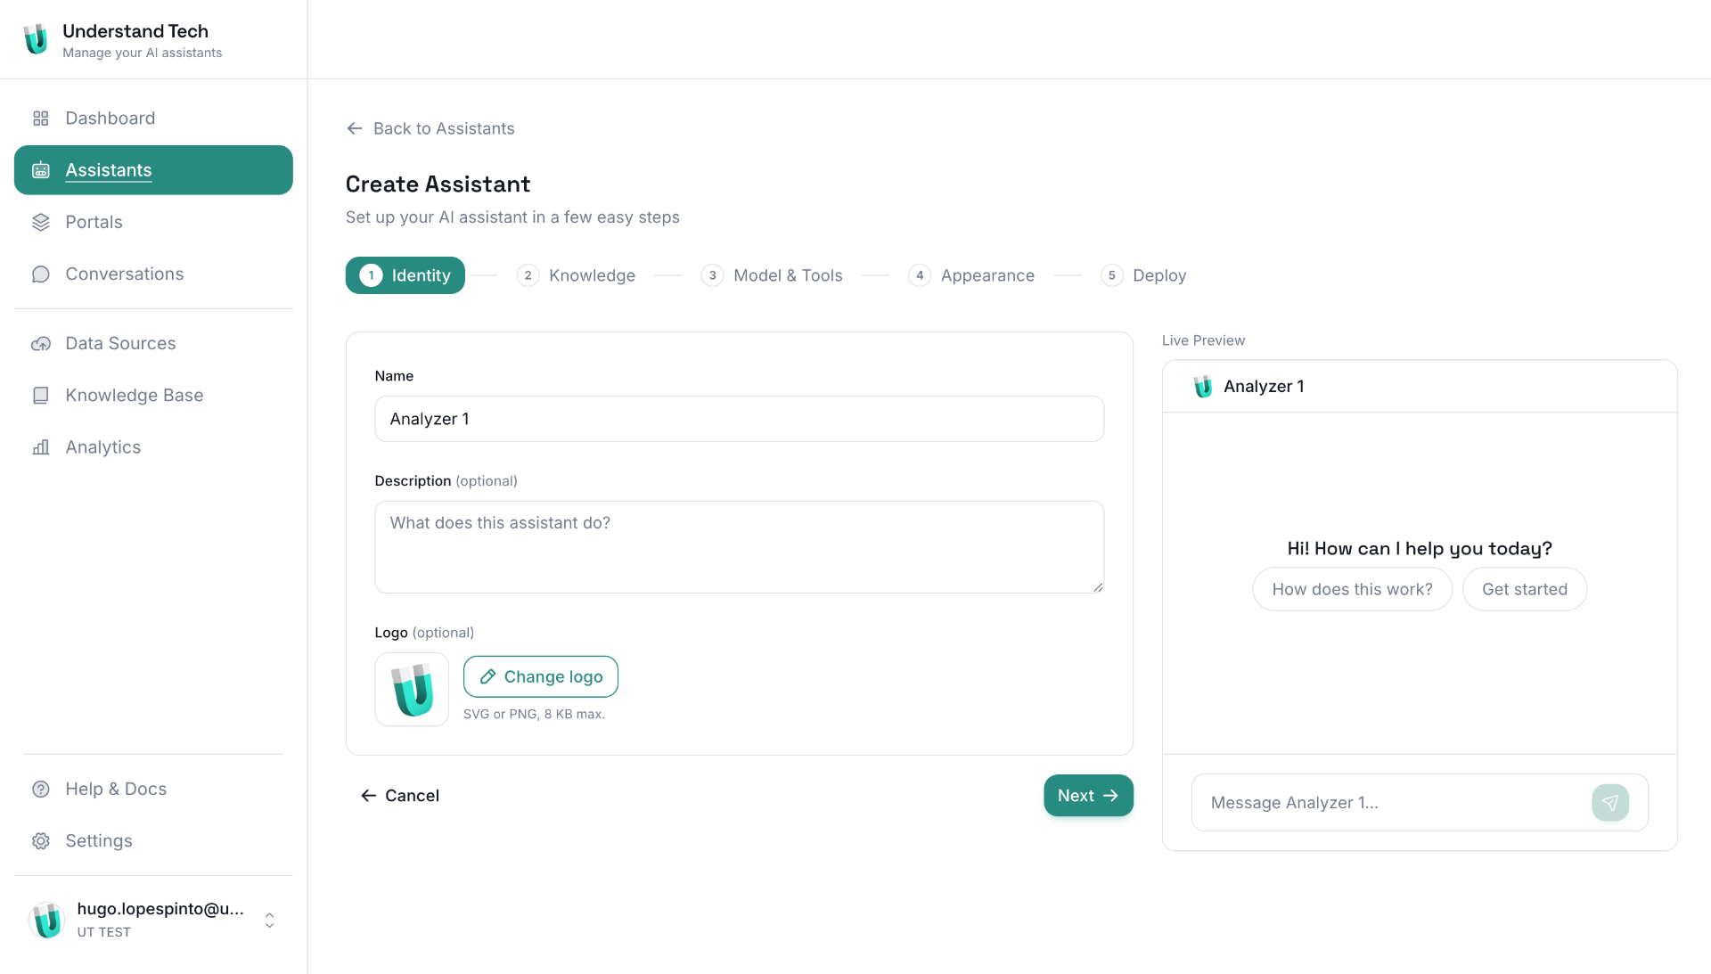Click the 'How does this work?' suggestion
Viewport: 1711px width, 974px height.
pyautogui.click(x=1352, y=589)
